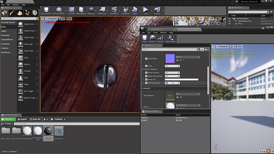
Task: Open the Content browser toolbar icon
Action: click(x=71, y=11)
